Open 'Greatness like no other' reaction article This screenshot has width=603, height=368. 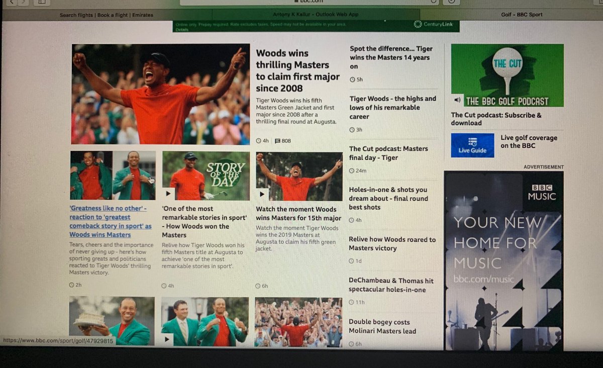click(111, 222)
